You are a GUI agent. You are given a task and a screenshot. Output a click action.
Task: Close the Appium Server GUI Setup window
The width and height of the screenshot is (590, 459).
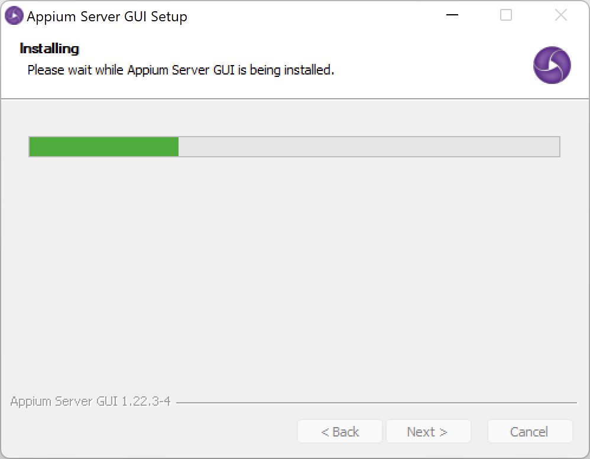(560, 15)
